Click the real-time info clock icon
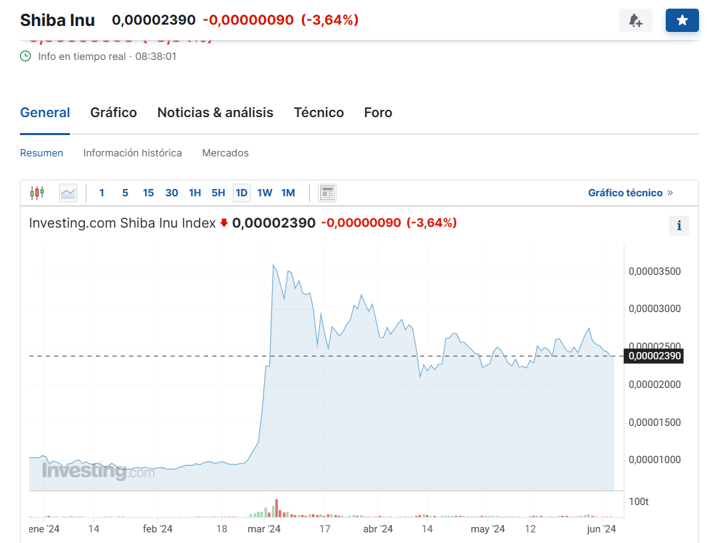707x543 pixels. tap(26, 57)
